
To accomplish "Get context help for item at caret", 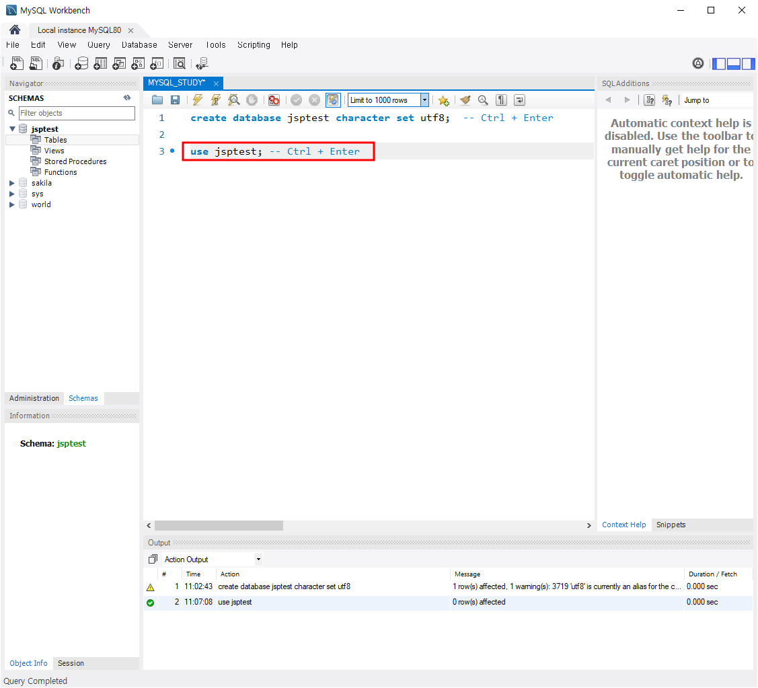I will pos(650,100).
